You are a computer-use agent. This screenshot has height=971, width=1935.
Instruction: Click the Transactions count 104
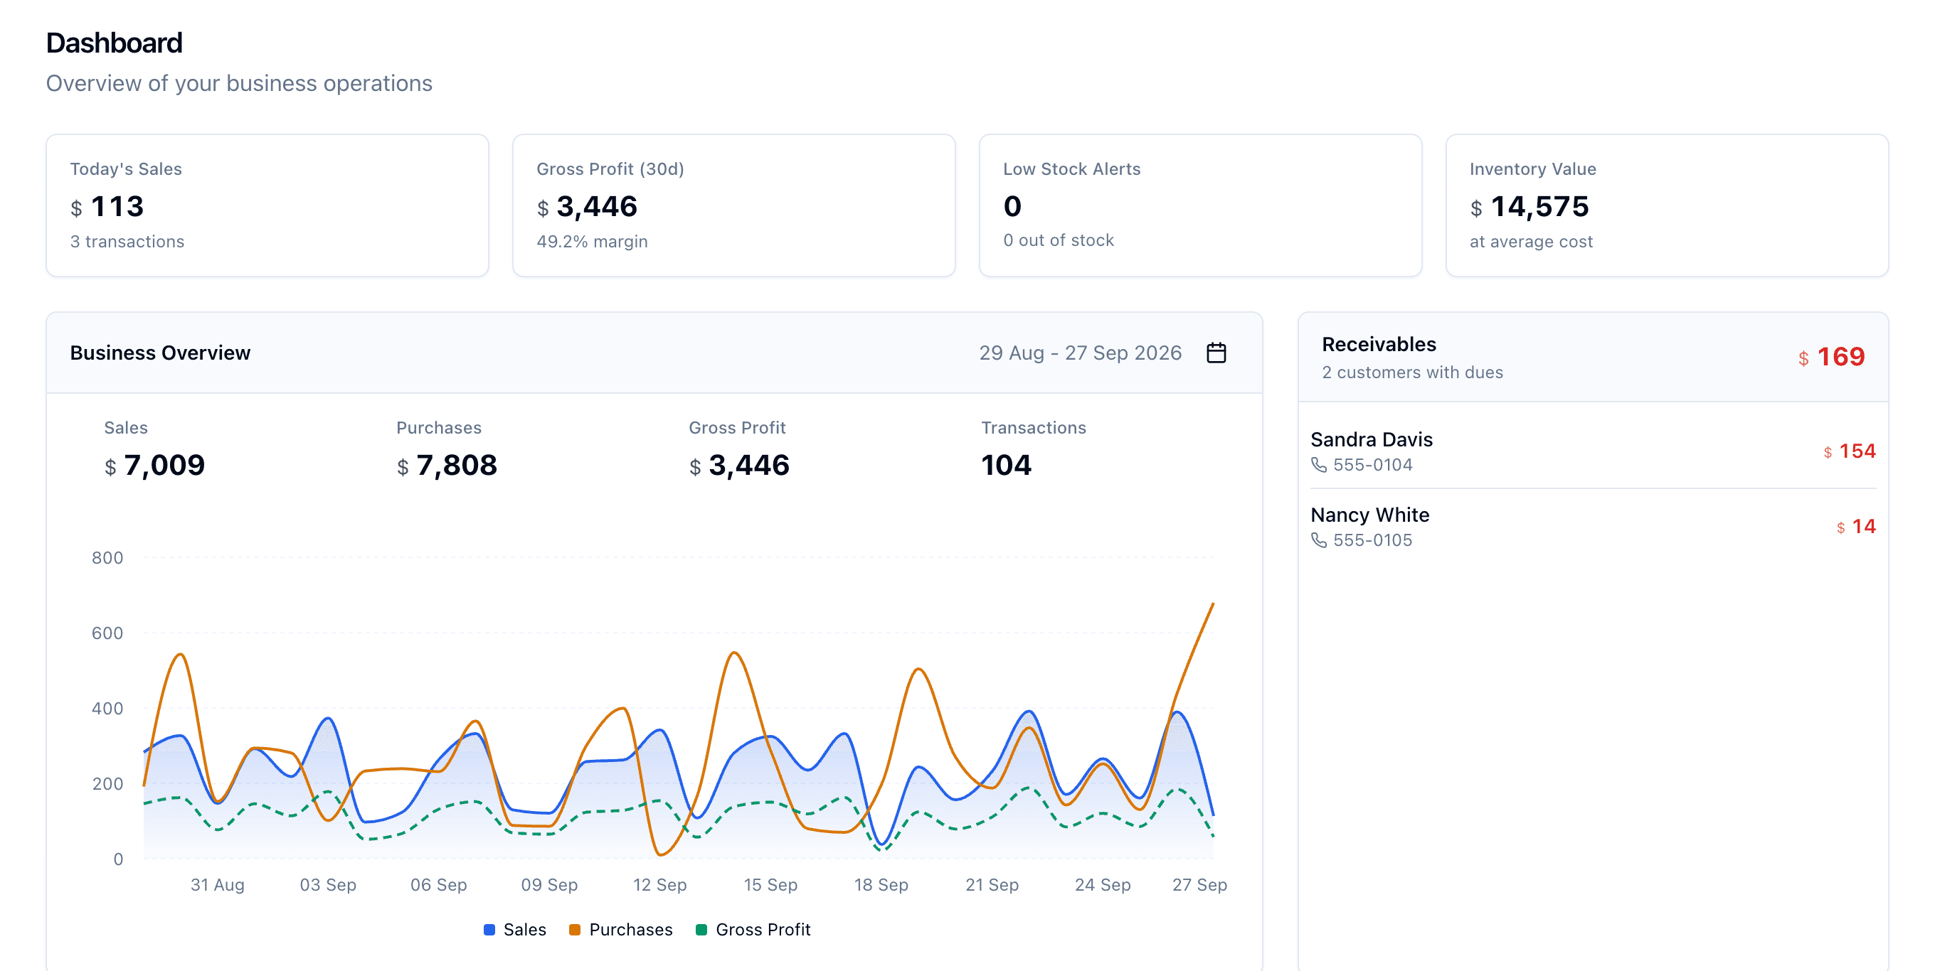(1006, 465)
